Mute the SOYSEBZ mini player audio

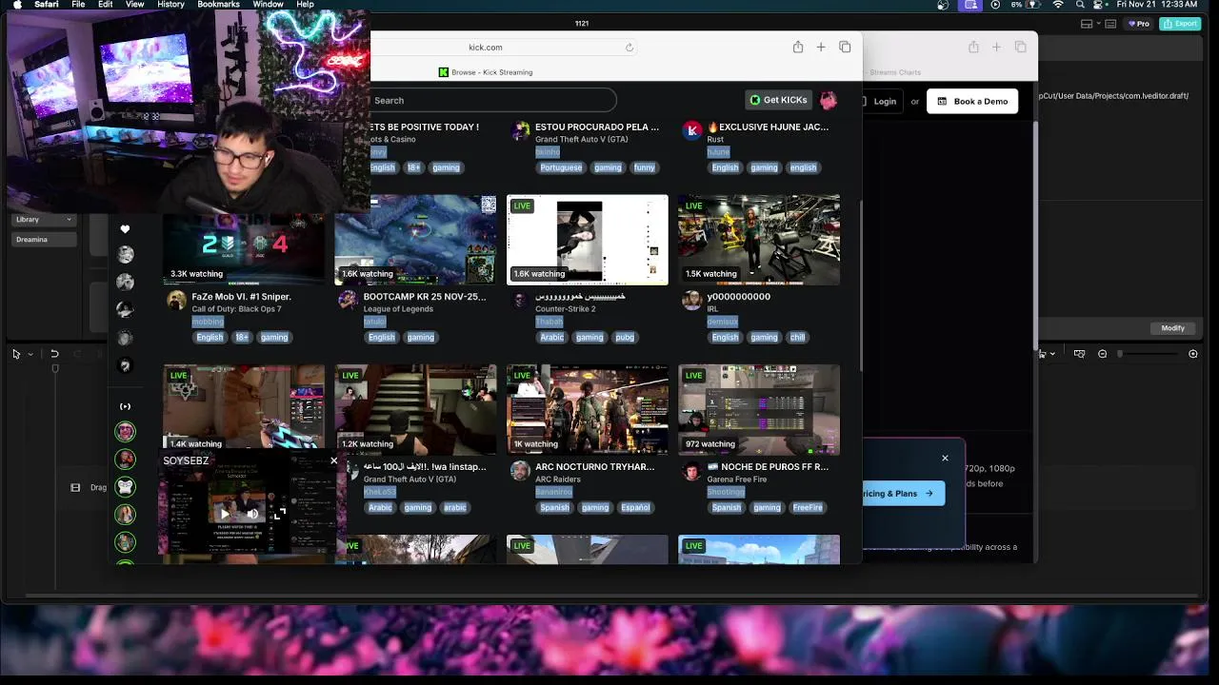(x=252, y=514)
